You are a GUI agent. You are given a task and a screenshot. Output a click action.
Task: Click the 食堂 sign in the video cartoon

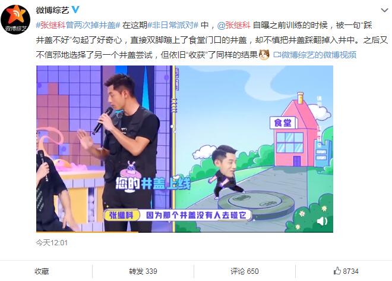[x=283, y=123]
